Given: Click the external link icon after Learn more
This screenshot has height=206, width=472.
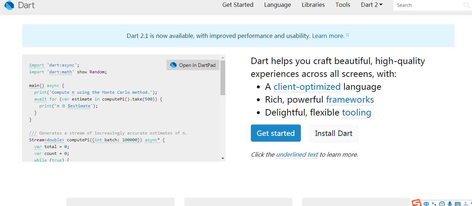Looking at the screenshot, I should 348,35.
